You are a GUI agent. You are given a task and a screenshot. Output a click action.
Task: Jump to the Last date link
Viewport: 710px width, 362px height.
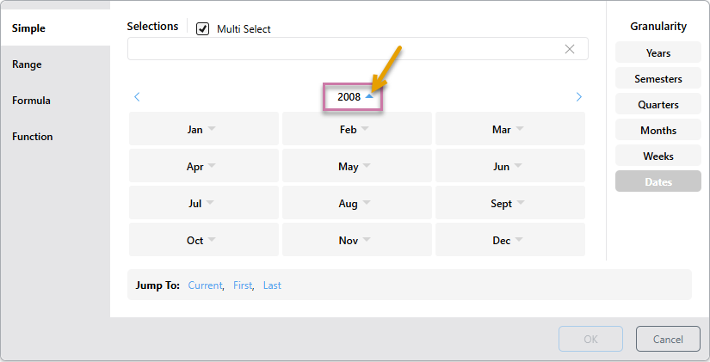[272, 285]
